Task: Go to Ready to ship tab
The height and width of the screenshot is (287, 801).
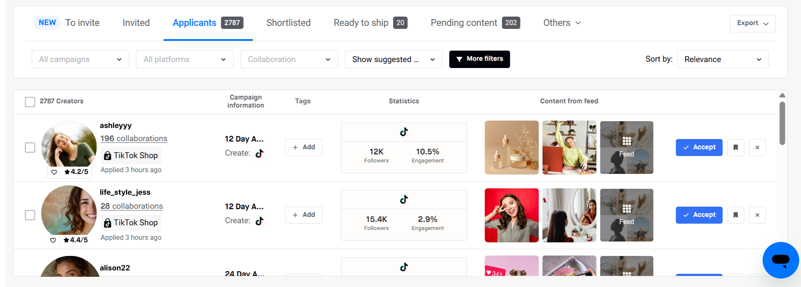Action: point(370,23)
